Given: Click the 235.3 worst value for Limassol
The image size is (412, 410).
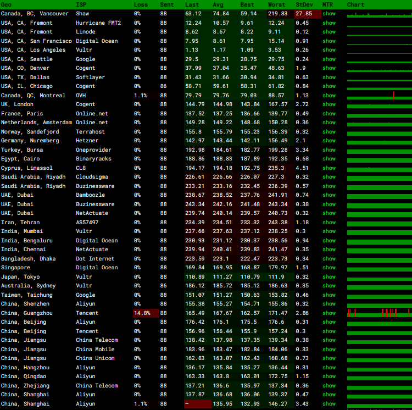Looking at the screenshot, I should (276, 168).
